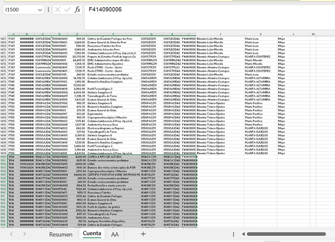The image size is (335, 242).
Task: Click the Name Box showing I1500
Action: point(19,10)
